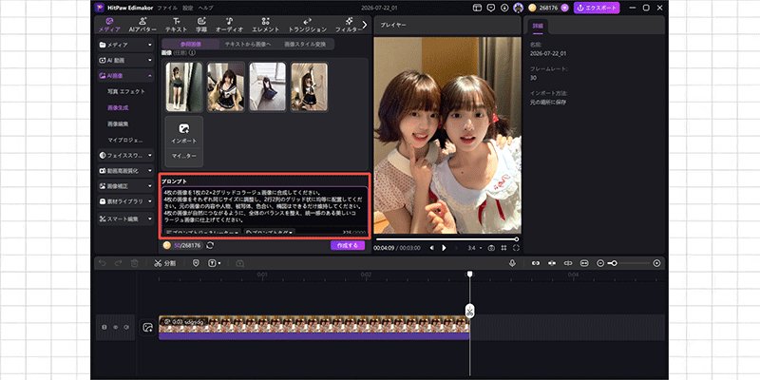
Task: Click the マイ...ター button
Action: coord(184,156)
